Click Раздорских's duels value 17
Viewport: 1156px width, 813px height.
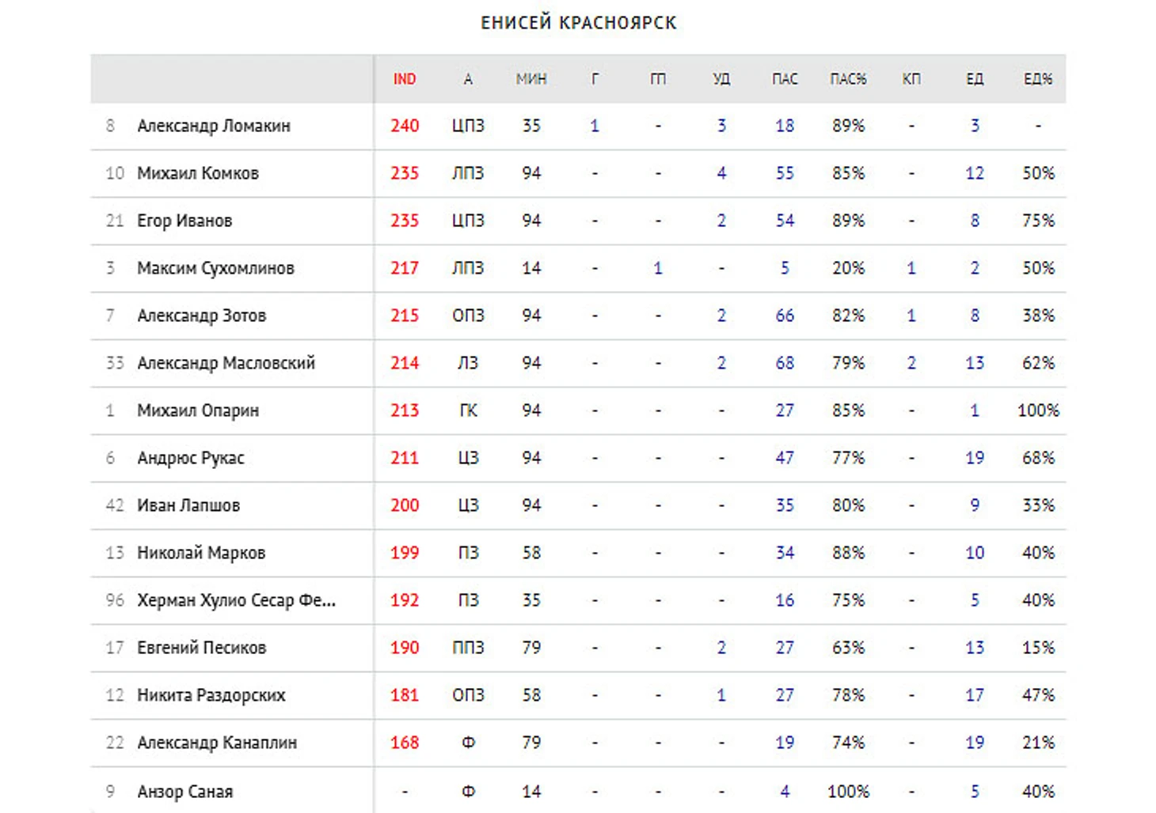tap(975, 695)
